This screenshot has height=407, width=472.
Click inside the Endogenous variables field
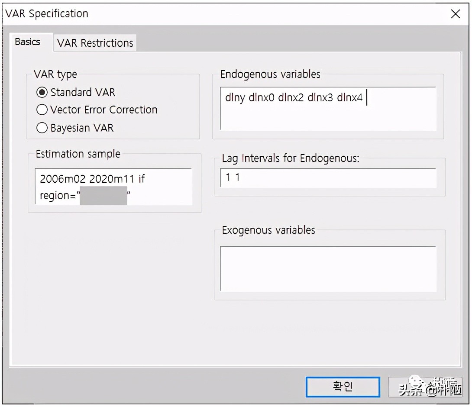pos(328,108)
